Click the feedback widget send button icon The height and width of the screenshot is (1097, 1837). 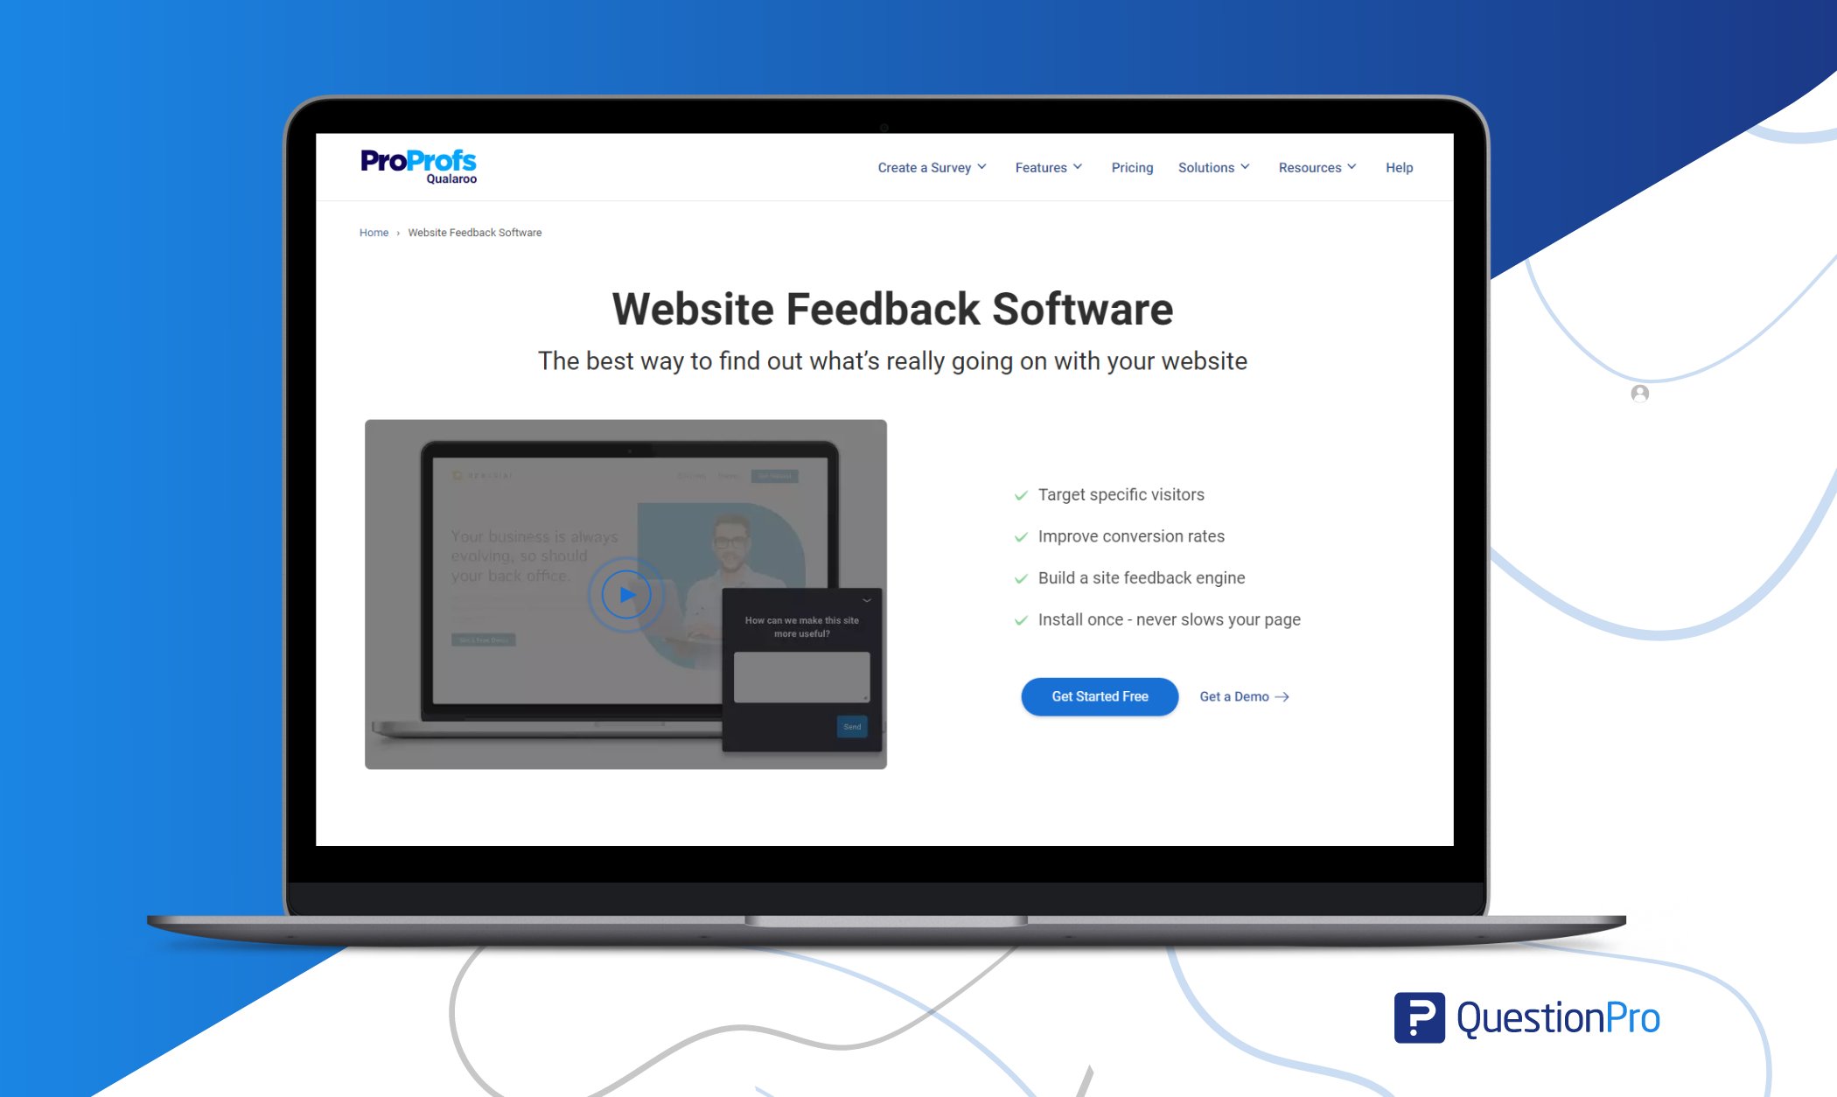tap(850, 726)
